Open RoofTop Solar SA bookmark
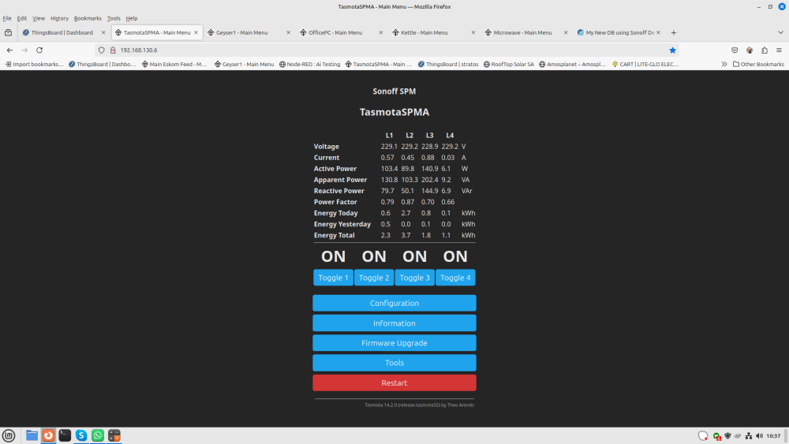The width and height of the screenshot is (789, 444). click(508, 65)
